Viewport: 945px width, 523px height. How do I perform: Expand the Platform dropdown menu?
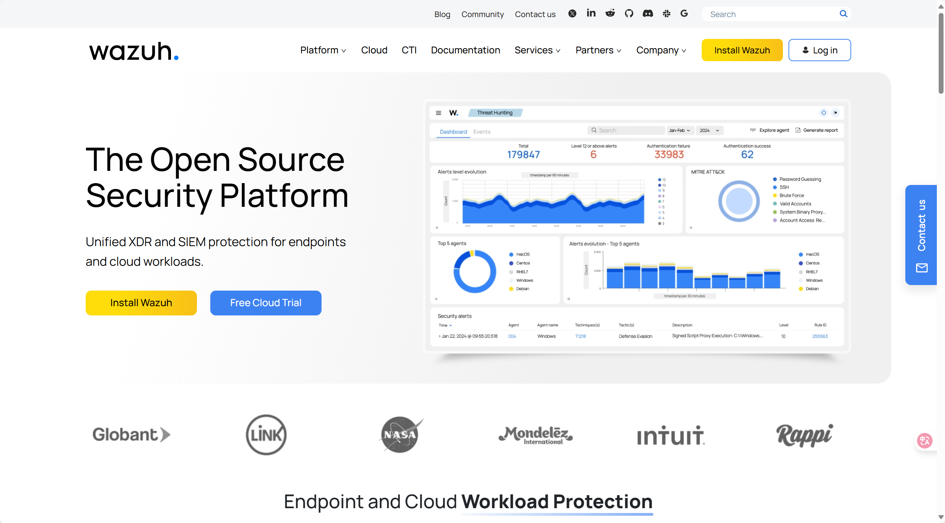[x=323, y=50]
